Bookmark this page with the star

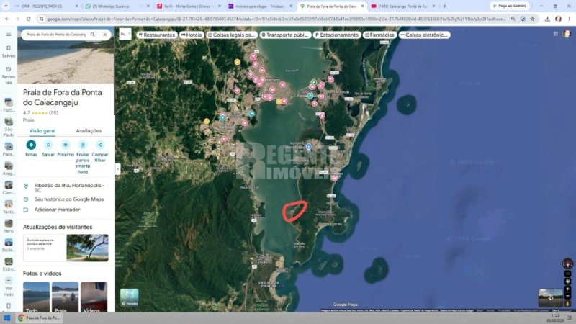(x=532, y=19)
